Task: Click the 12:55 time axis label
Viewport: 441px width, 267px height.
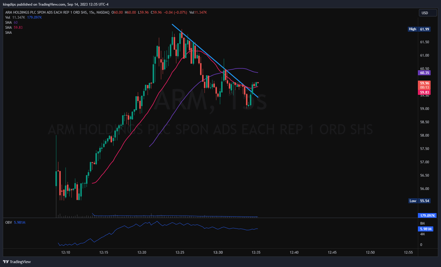Action: tap(408, 252)
